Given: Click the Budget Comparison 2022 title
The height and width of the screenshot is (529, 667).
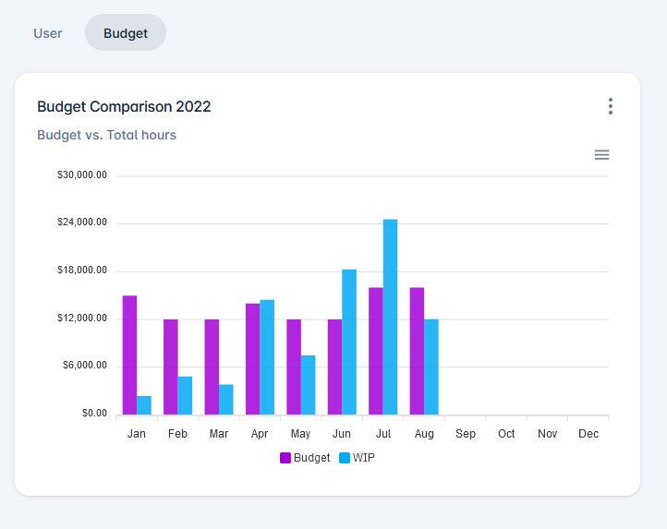Looking at the screenshot, I should click(x=124, y=107).
